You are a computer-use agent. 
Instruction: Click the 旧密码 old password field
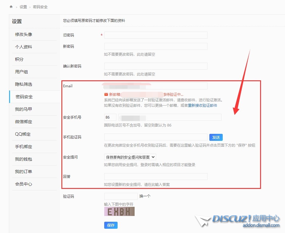click(x=156, y=35)
